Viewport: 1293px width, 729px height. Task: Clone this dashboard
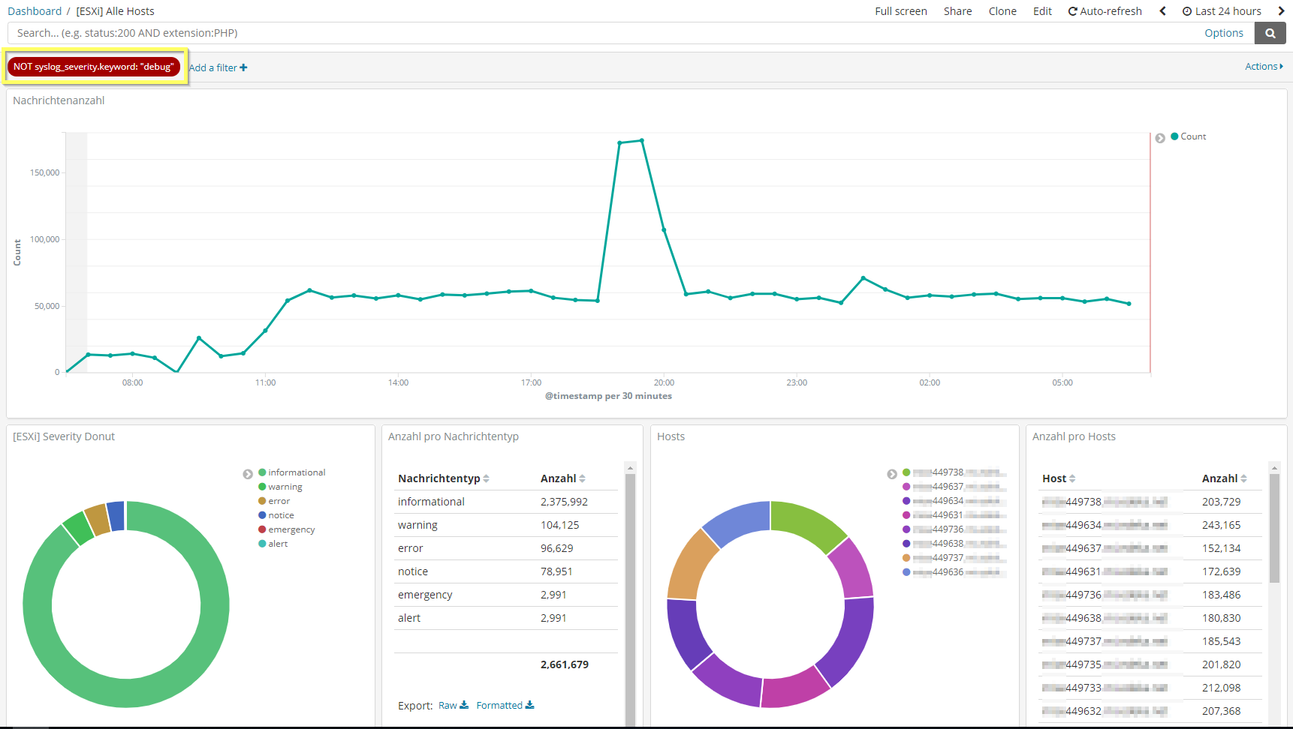1002,11
